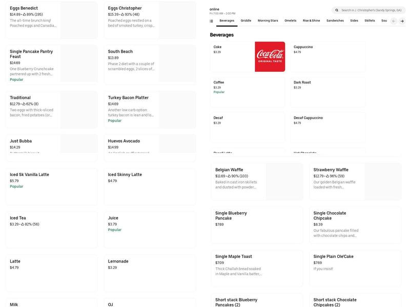Select the Belgian Waffle item
Screen dimensions: 410x307
pos(257,182)
